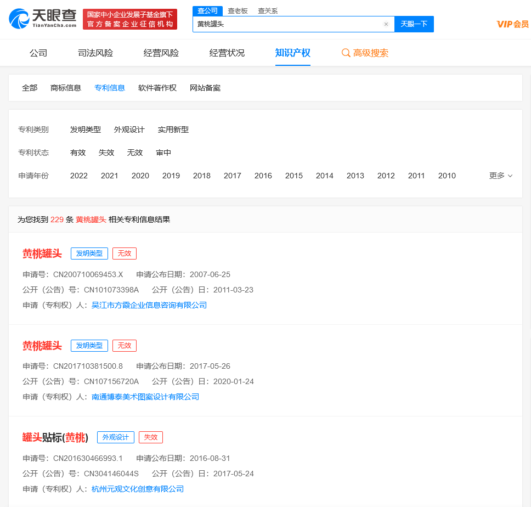531x507 pixels.
Task: Open 高级搜索 advanced search
Action: [365, 53]
